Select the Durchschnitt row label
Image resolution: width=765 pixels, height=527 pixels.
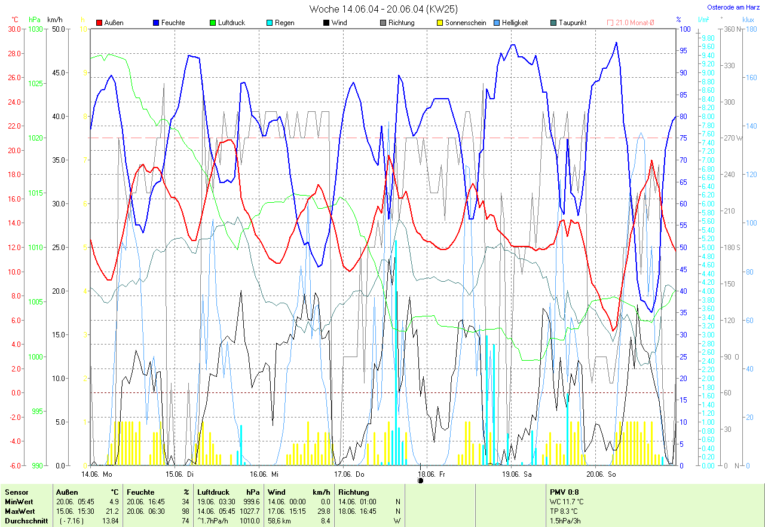click(x=24, y=521)
